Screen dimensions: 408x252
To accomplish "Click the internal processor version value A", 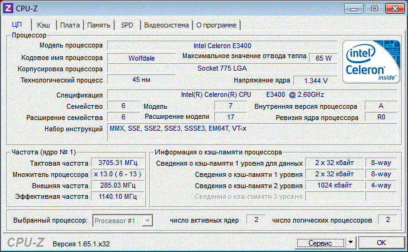I will point(381,106).
